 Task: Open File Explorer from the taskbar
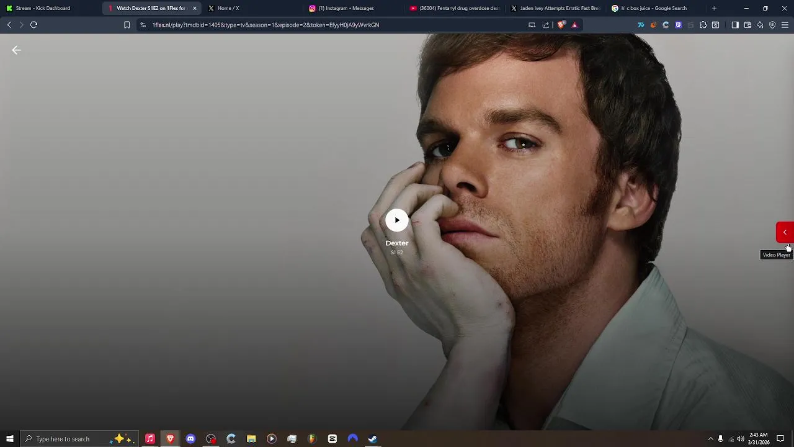pos(251,439)
